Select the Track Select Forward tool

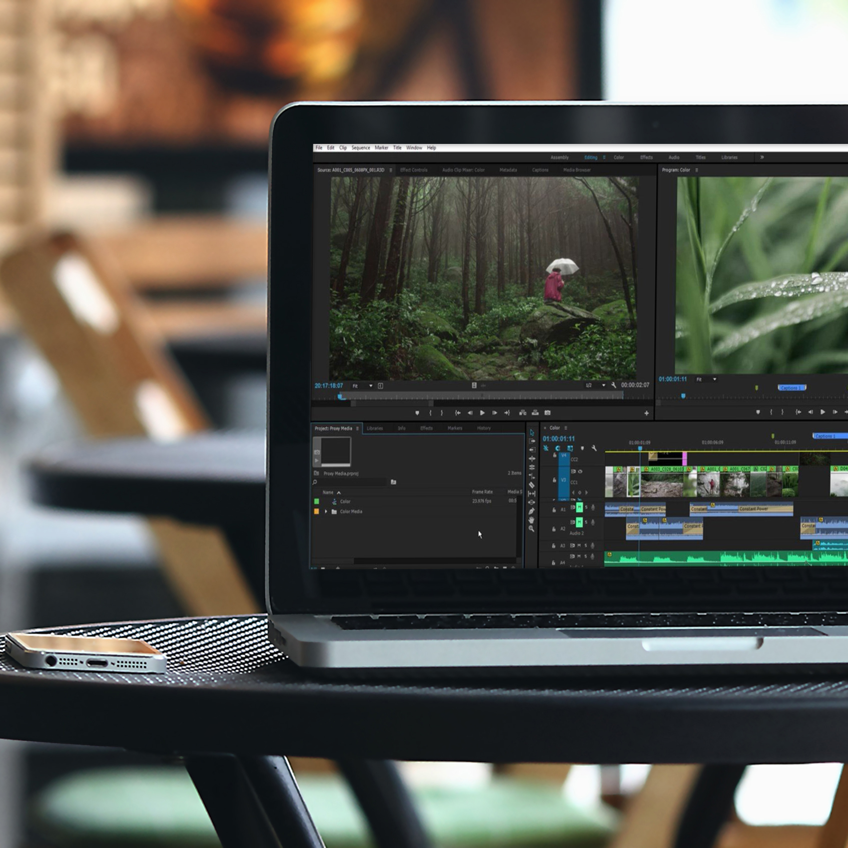[x=532, y=441]
